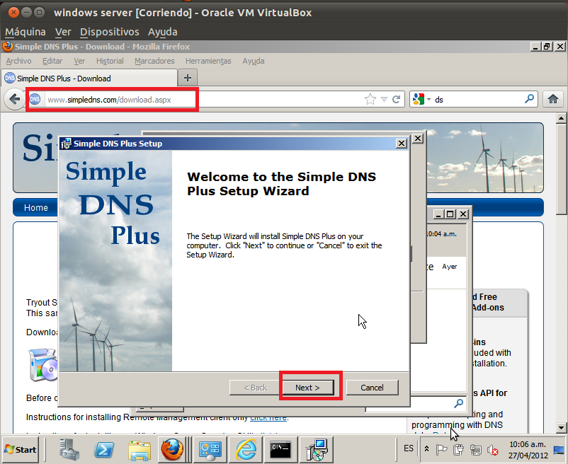Click the Firefox icon in the taskbar
The image size is (568, 464).
pyautogui.click(x=172, y=449)
